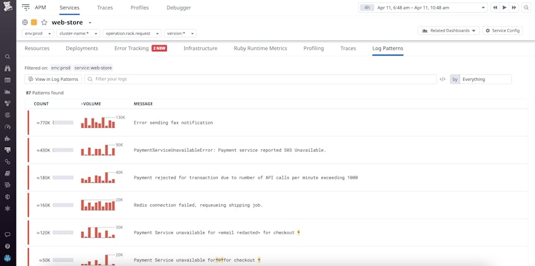Step time range forward with fast-forward icon
535x266 pixels.
coord(514,8)
